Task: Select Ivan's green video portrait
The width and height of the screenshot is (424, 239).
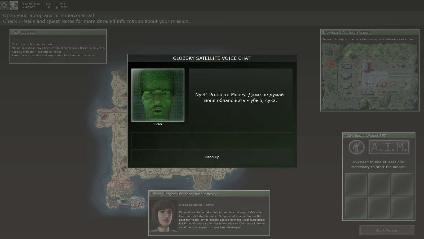Action: pyautogui.click(x=158, y=95)
